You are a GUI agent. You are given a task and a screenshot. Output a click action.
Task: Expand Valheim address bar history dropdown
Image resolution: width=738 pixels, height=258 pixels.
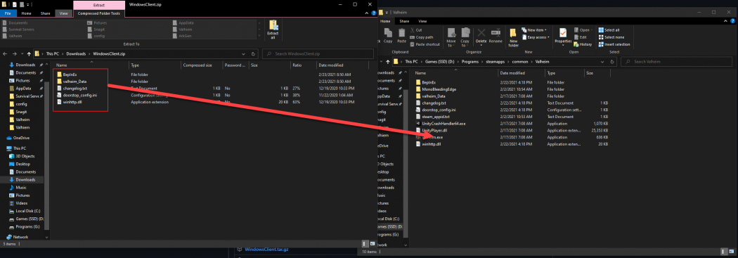pos(603,62)
